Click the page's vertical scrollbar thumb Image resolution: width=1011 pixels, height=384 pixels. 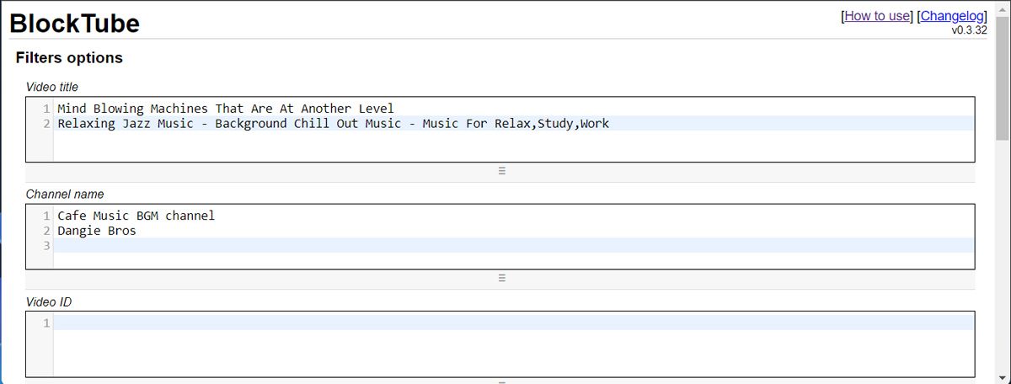[x=1003, y=76]
